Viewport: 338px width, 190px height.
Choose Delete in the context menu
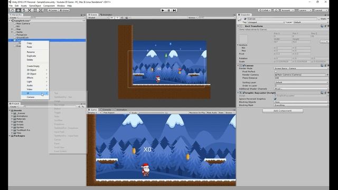35,60
